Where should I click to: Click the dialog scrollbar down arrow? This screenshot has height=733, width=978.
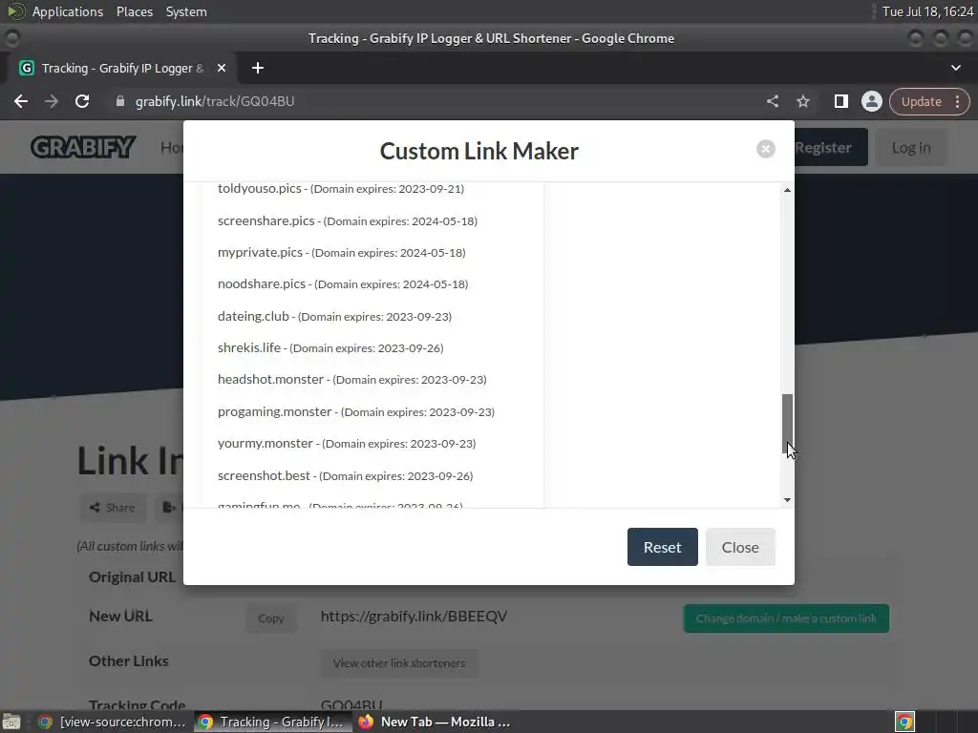tap(787, 500)
